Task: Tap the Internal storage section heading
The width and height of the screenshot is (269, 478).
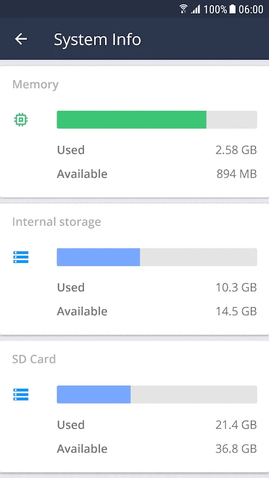Action: click(56, 222)
